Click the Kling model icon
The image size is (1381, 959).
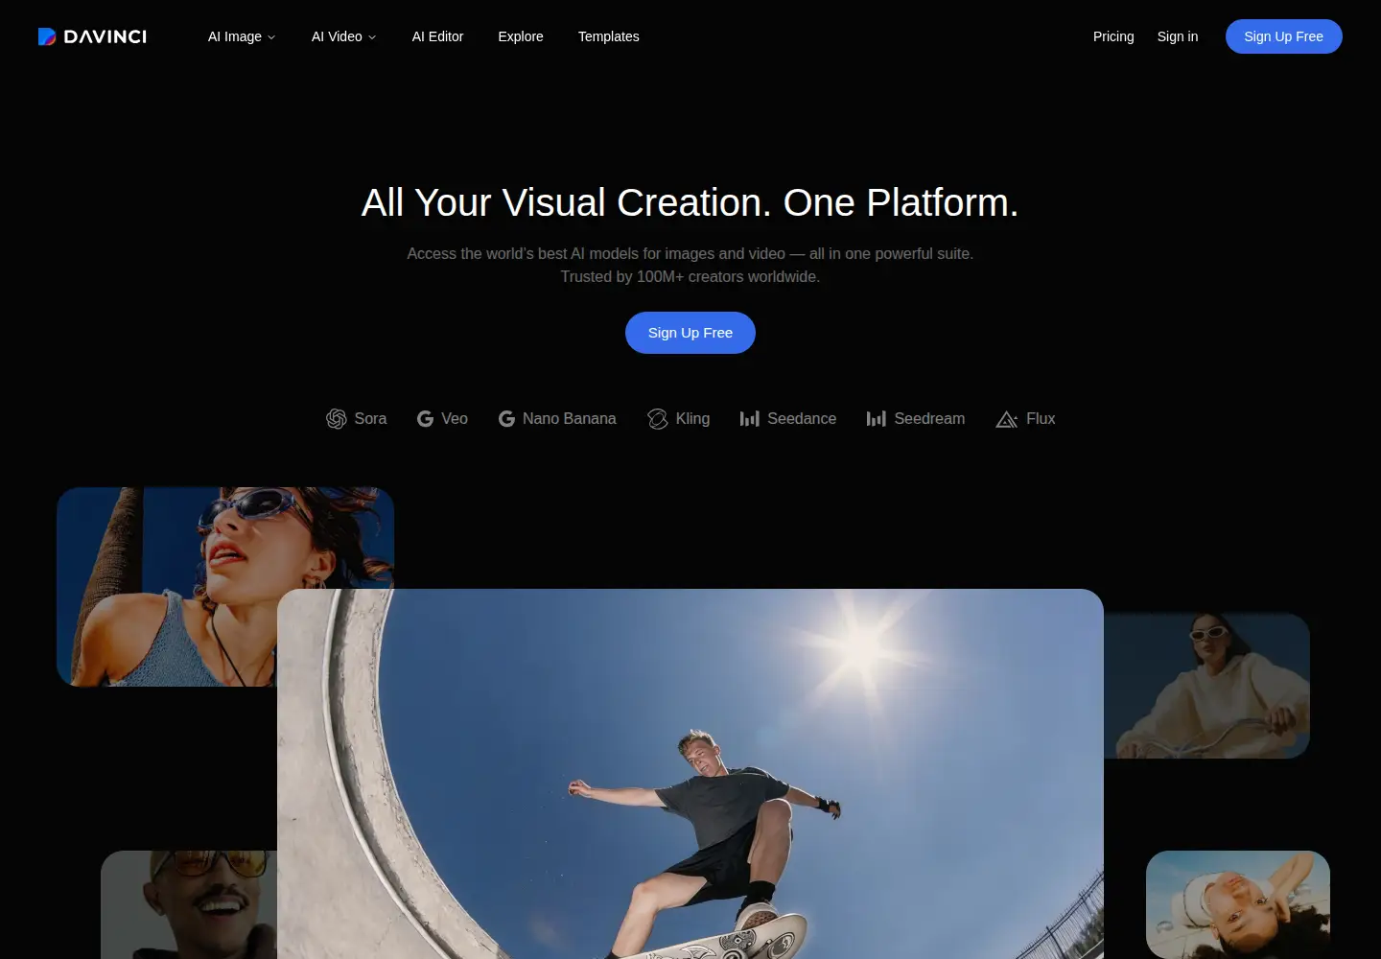pyautogui.click(x=658, y=419)
